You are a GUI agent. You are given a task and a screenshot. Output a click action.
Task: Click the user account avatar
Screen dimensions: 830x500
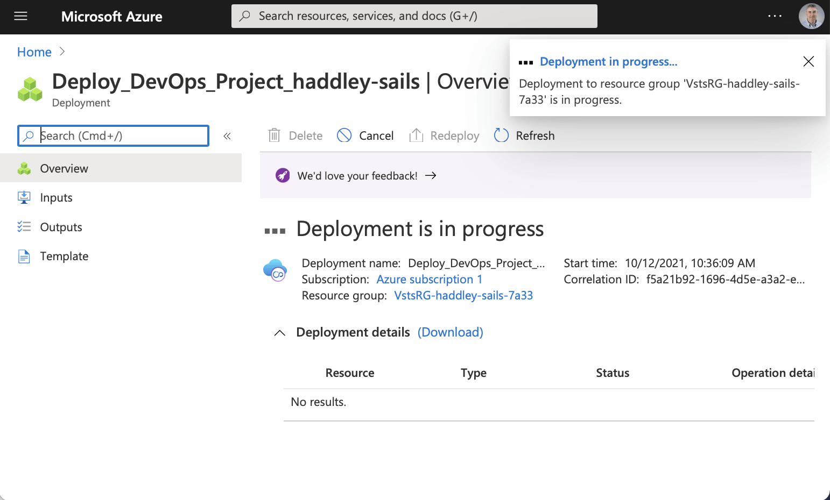[811, 16]
